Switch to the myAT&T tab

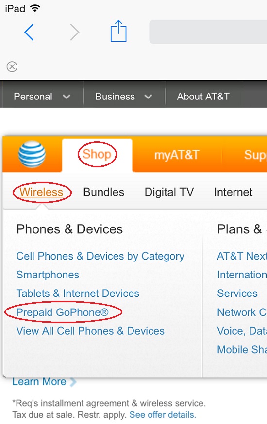[177, 155]
